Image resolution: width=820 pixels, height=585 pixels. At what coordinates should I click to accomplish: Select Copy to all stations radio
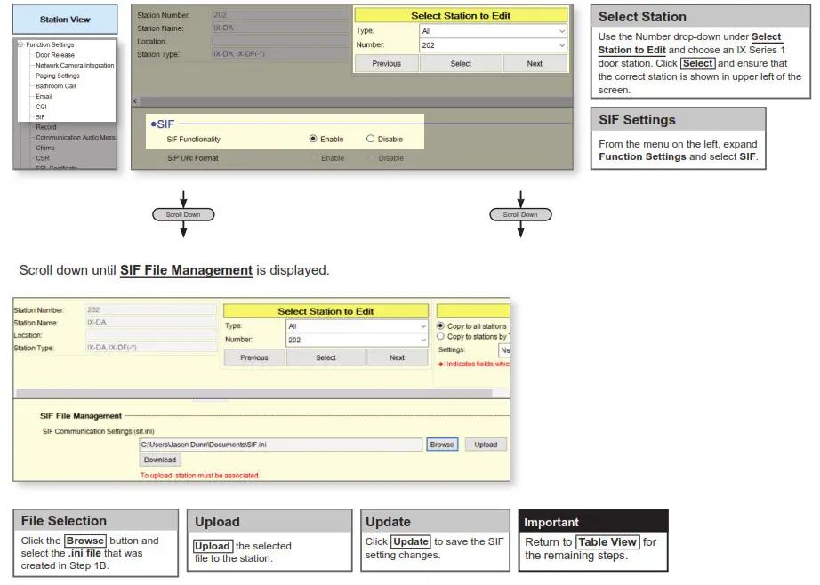(x=440, y=325)
